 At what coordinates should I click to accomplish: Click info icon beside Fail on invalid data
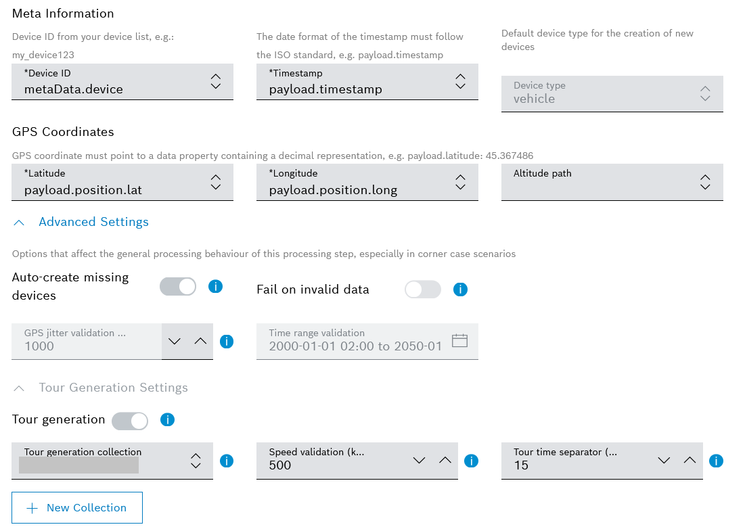click(x=460, y=290)
